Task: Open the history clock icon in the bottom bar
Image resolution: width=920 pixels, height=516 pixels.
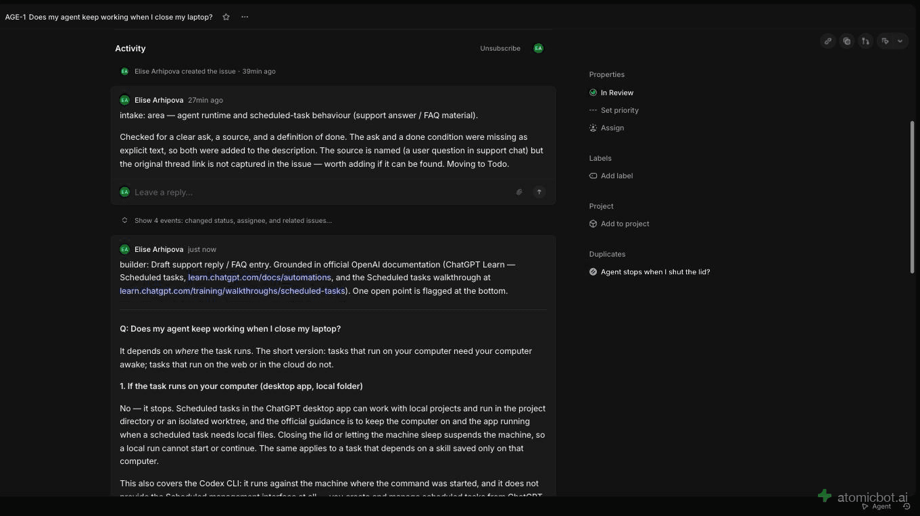Action: [906, 507]
